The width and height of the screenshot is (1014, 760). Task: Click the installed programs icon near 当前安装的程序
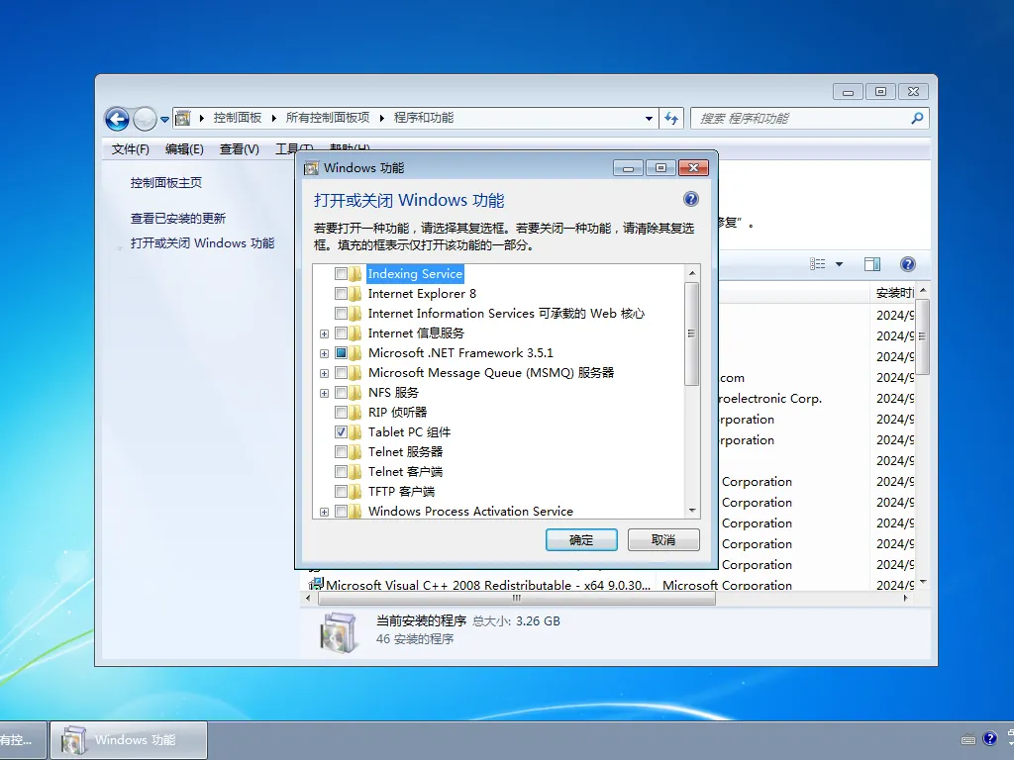coord(340,629)
